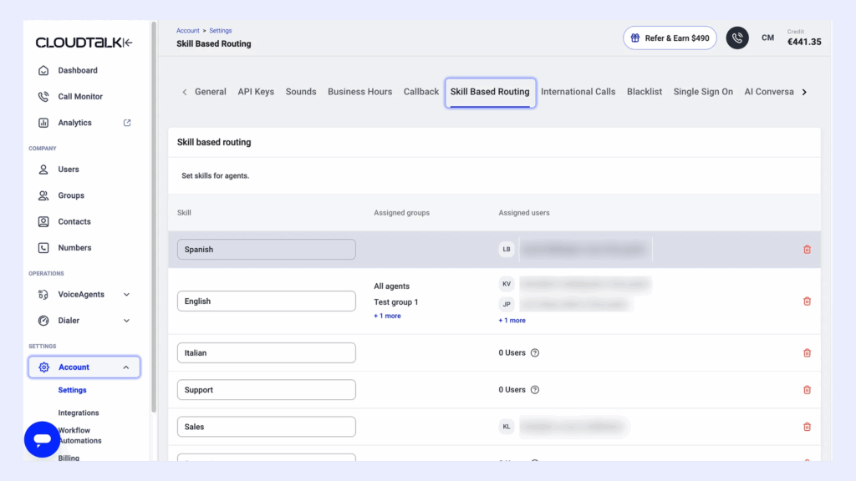Open the phone dialer icon top right
856x481 pixels.
pyautogui.click(x=737, y=37)
